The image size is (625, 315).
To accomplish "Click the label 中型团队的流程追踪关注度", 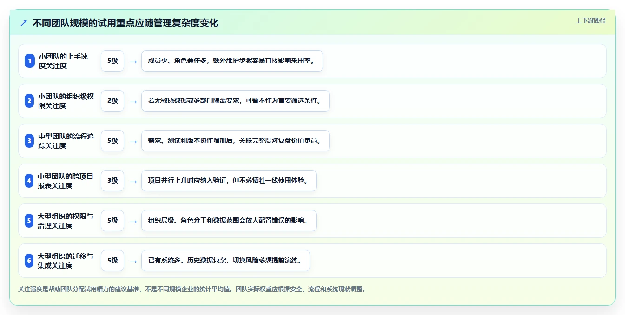I will 66,141.
